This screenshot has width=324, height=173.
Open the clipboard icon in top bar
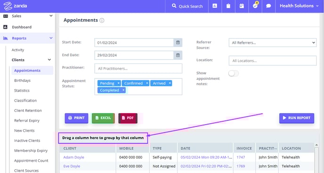(228, 6)
